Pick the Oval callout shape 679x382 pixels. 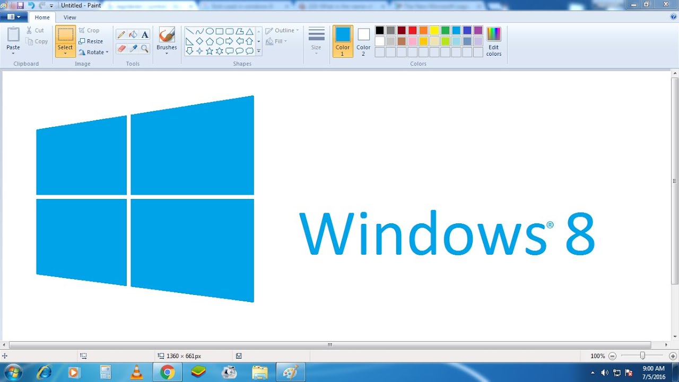tap(240, 51)
